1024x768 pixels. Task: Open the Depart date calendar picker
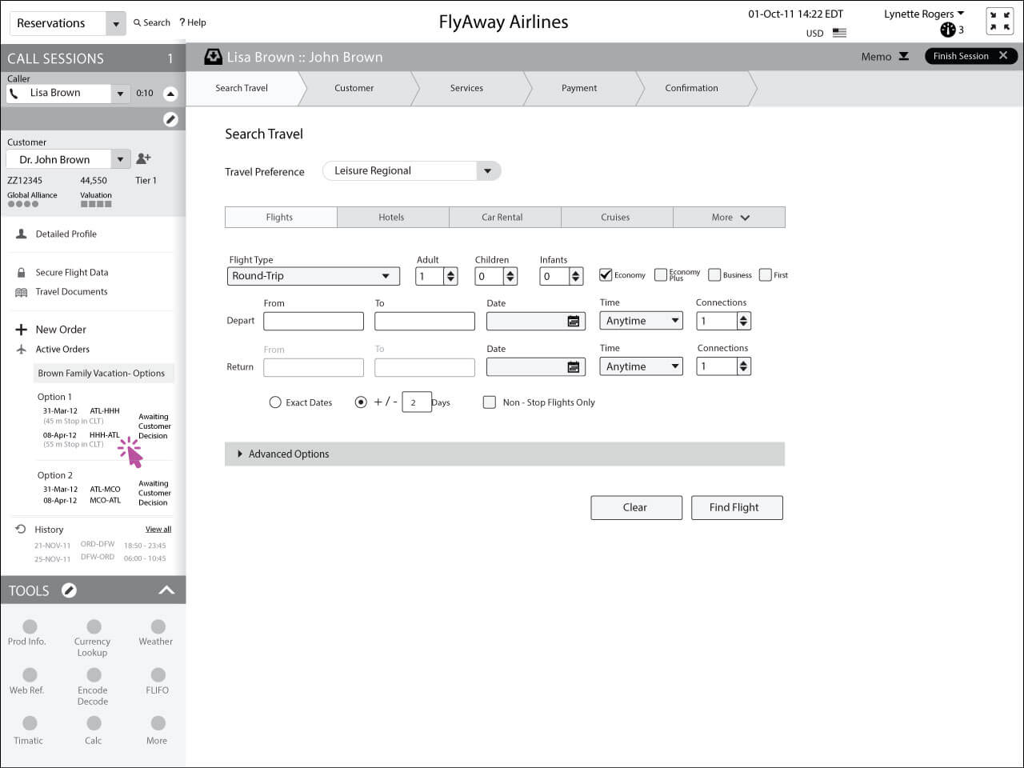(573, 321)
